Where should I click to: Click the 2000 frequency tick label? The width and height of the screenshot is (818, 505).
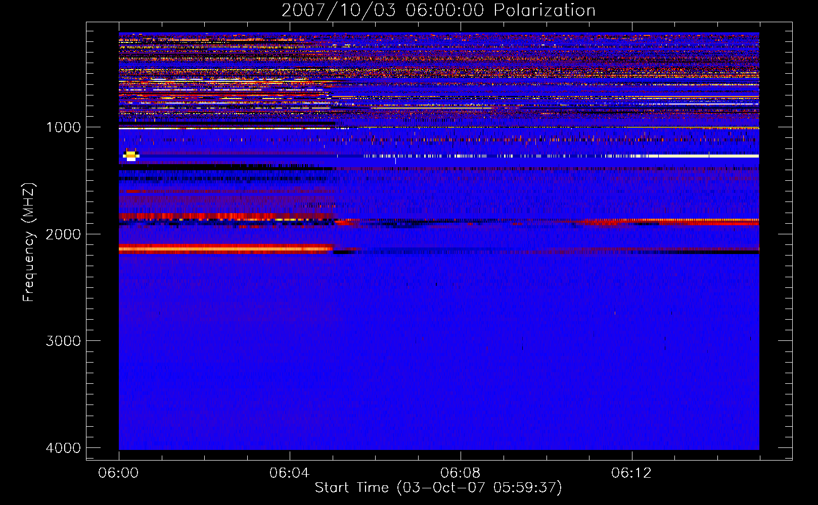(63, 234)
